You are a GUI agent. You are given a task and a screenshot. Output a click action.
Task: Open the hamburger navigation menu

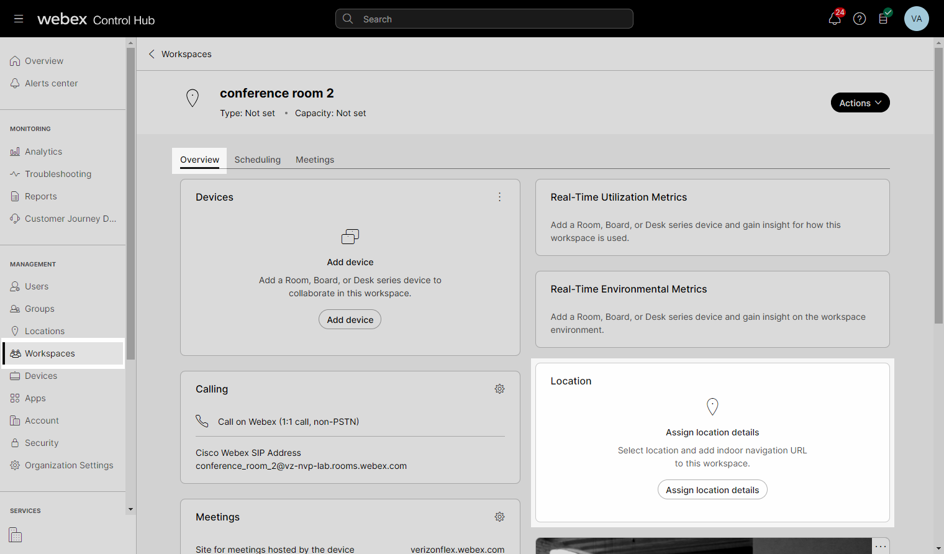[x=19, y=19]
